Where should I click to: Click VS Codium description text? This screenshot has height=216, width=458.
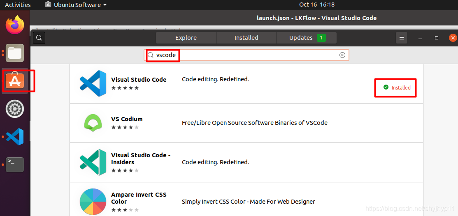(254, 123)
